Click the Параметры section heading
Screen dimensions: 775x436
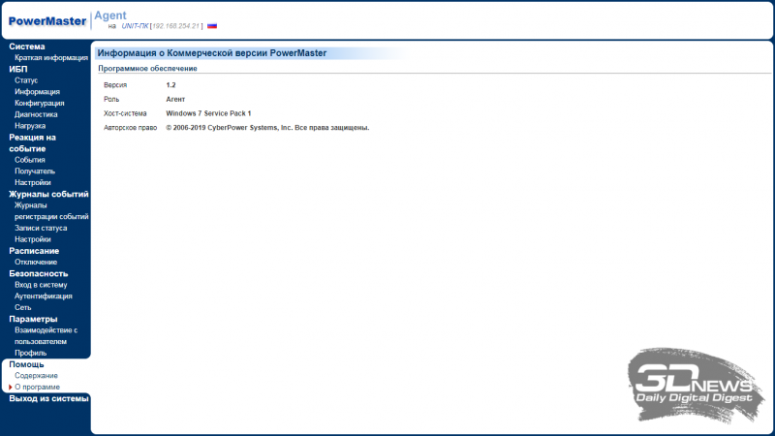pyautogui.click(x=33, y=320)
